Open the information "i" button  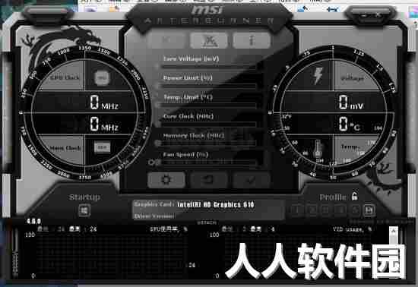click(252, 40)
